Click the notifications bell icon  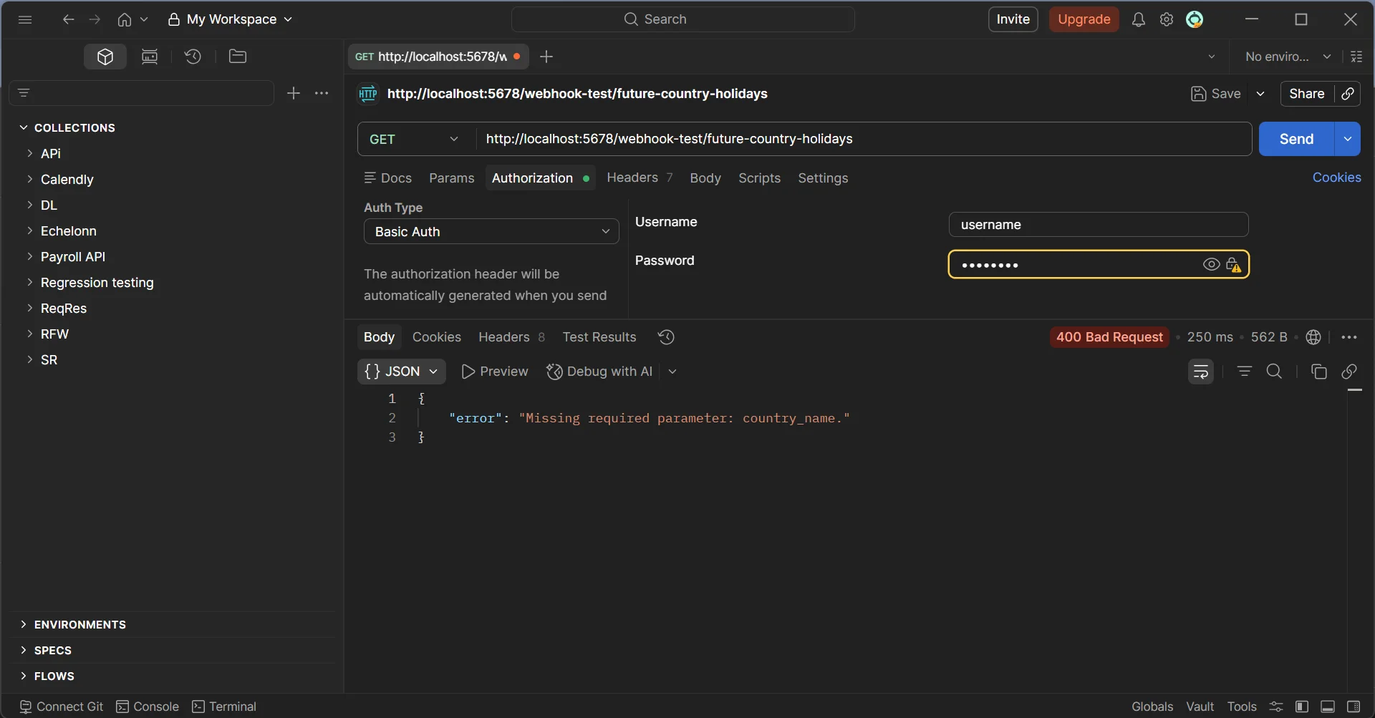coord(1139,19)
